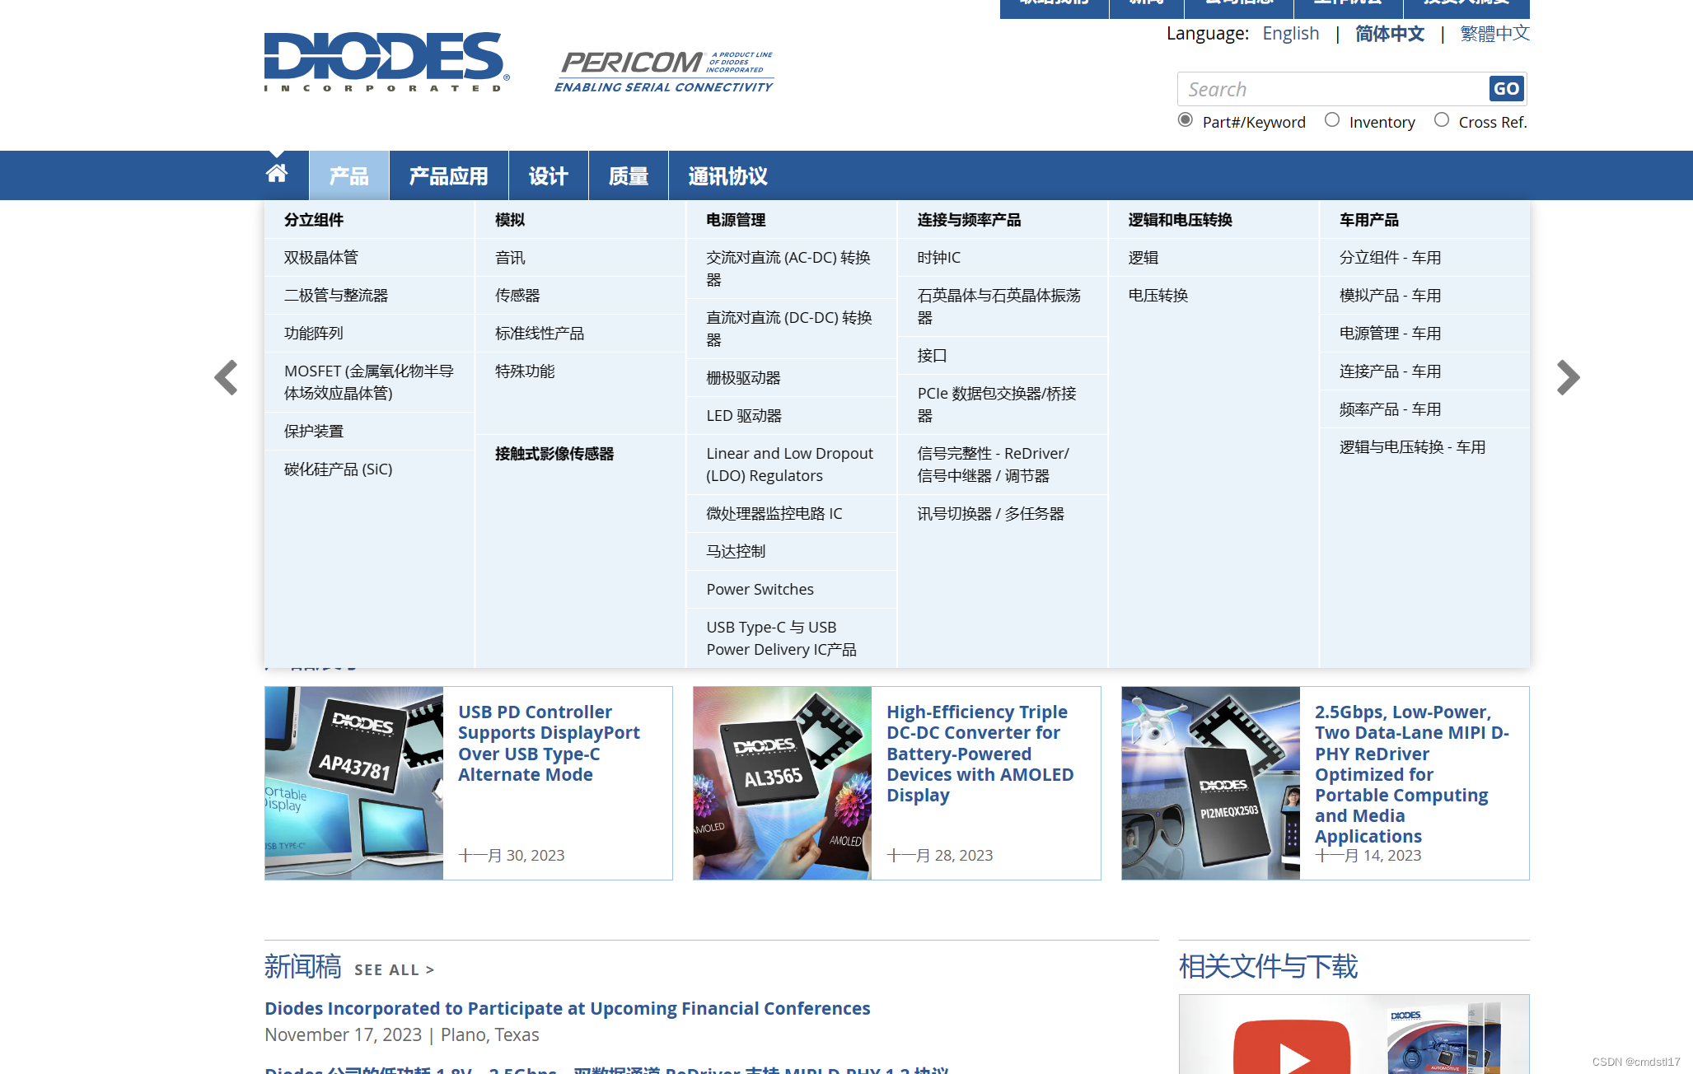Select the Part#/Keyword search option
The height and width of the screenshot is (1074, 1693).
[x=1186, y=120]
